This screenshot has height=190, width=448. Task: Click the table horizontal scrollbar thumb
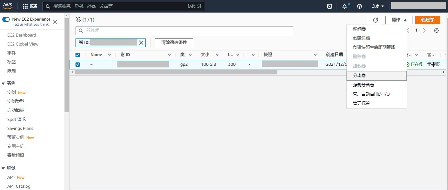pyautogui.click(x=176, y=72)
